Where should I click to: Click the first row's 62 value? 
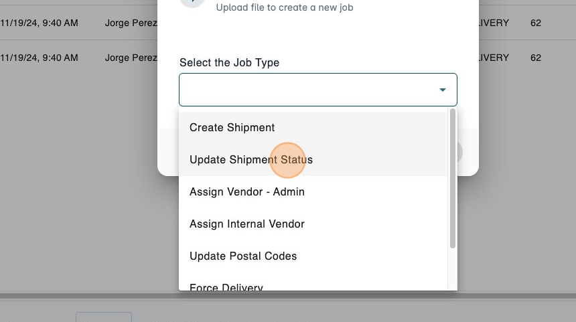pos(535,23)
